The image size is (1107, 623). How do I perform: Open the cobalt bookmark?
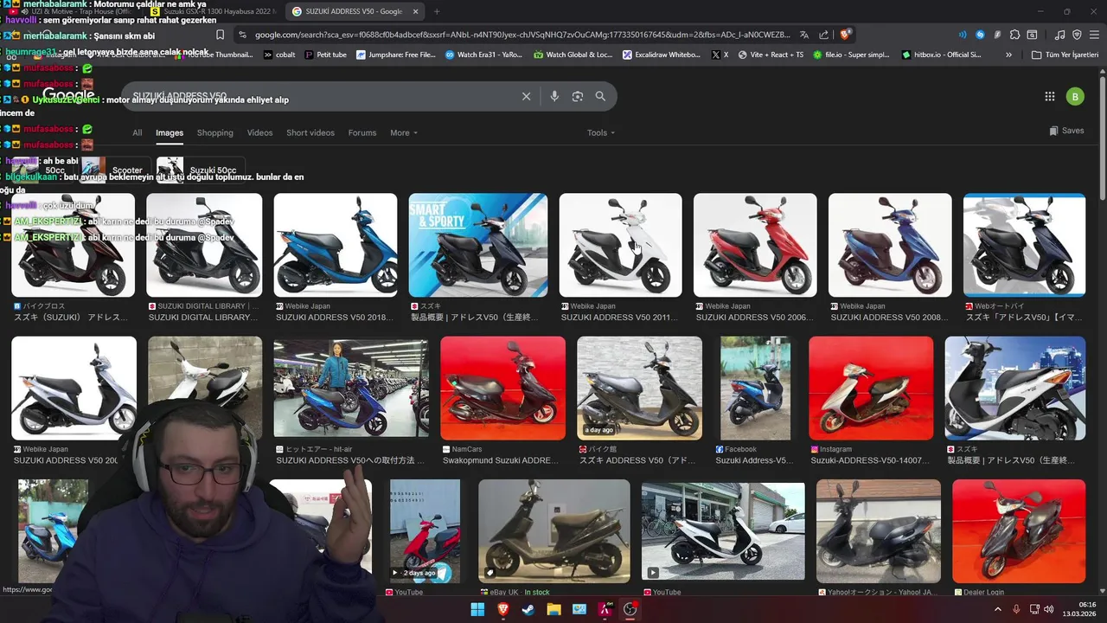(x=278, y=55)
